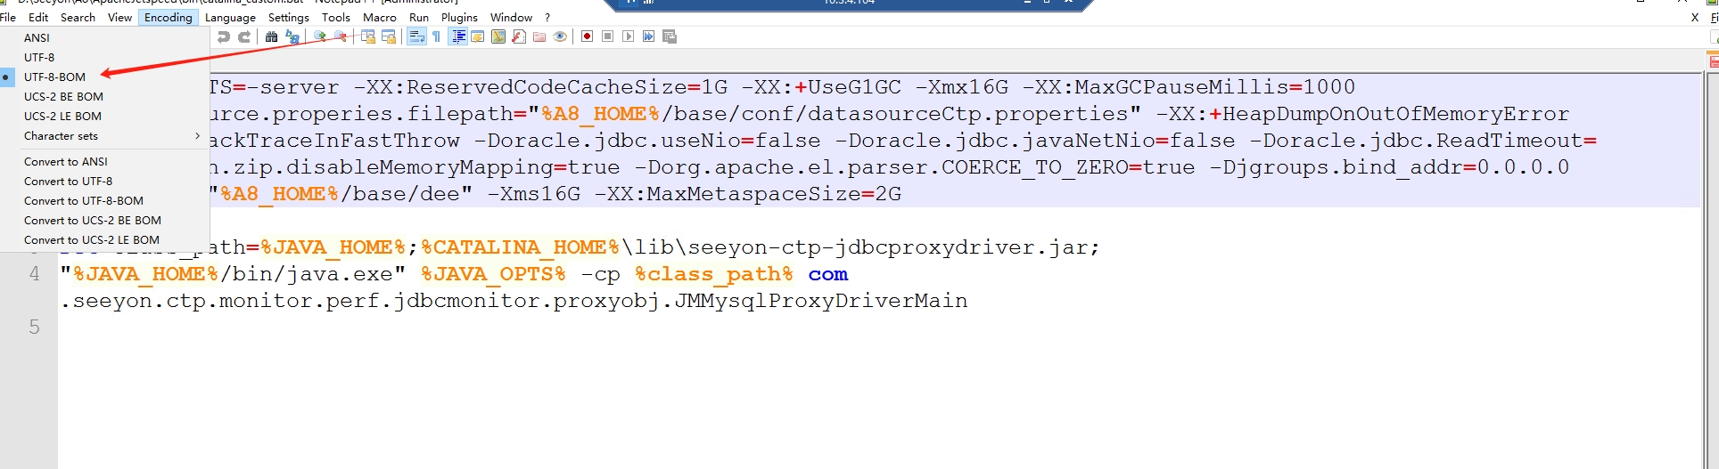Image resolution: width=1719 pixels, height=469 pixels.
Task: Open the Replace dialog icon
Action: [292, 36]
